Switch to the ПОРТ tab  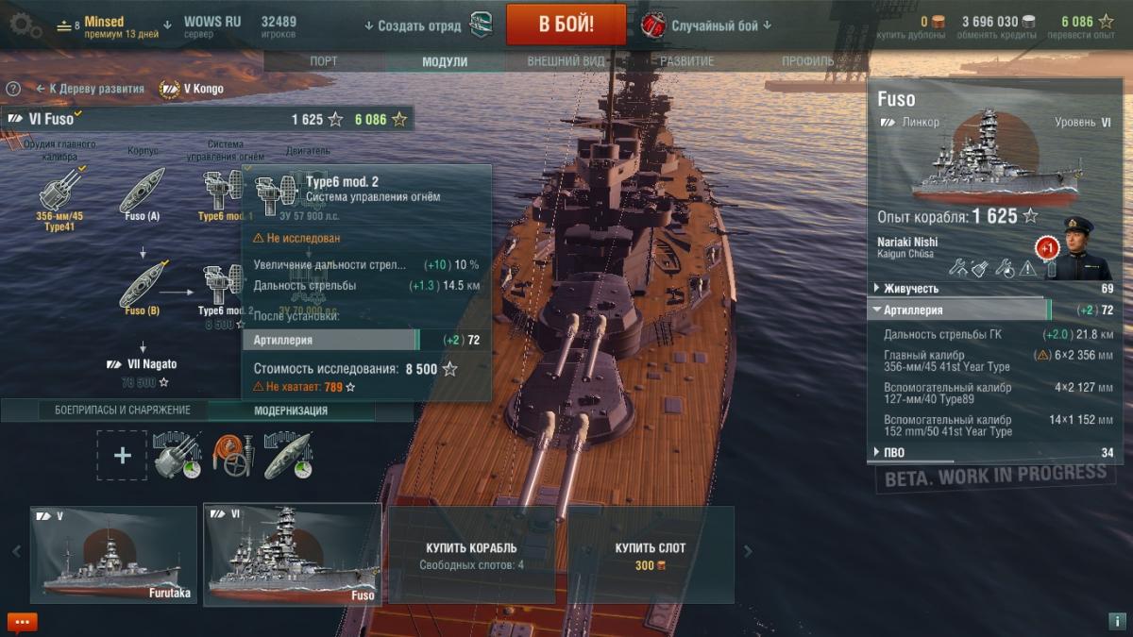(324, 61)
